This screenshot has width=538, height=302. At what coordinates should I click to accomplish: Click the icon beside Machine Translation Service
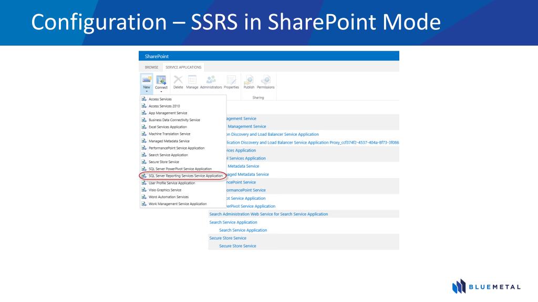click(x=144, y=134)
